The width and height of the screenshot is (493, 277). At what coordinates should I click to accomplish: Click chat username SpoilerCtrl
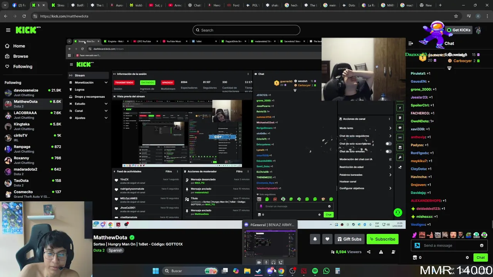(420, 105)
